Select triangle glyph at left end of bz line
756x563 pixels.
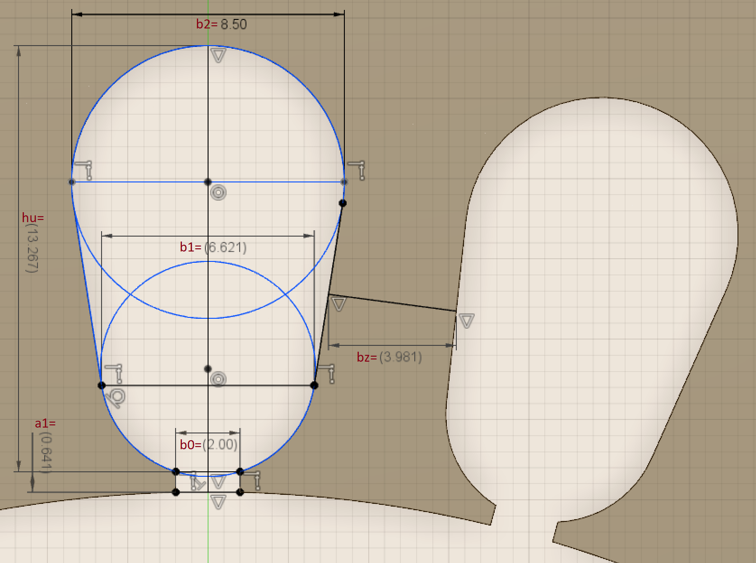coord(339,304)
